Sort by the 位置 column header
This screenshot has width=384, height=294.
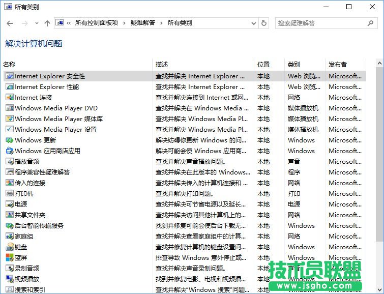(x=263, y=65)
